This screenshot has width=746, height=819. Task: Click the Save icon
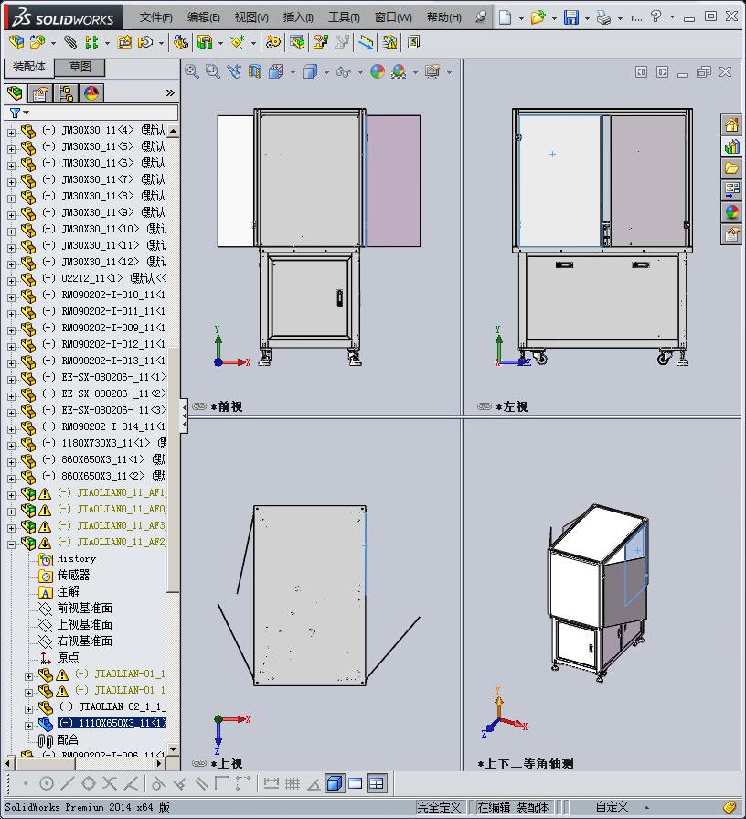[x=571, y=17]
